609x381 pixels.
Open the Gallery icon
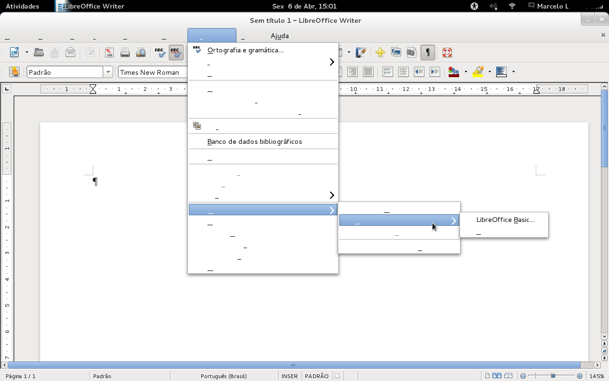tap(396, 52)
